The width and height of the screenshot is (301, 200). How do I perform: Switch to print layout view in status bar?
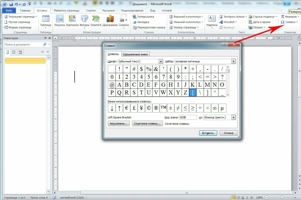click(234, 198)
